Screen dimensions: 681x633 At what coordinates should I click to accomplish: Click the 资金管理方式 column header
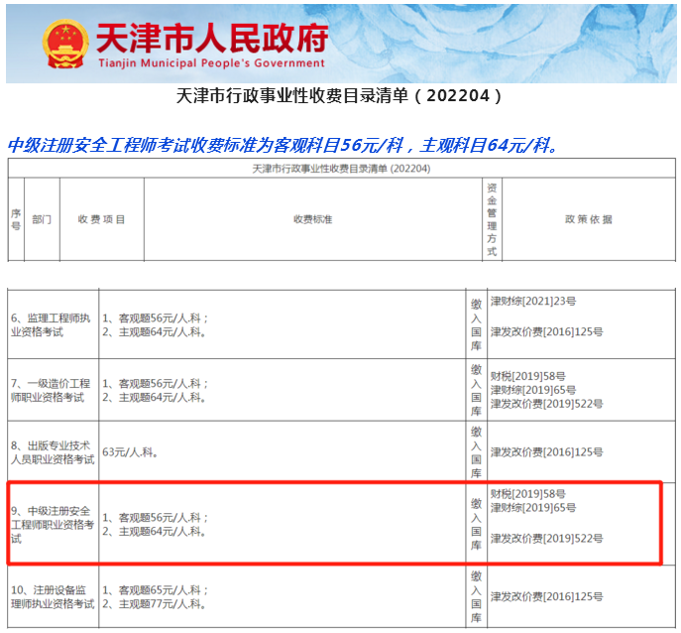point(492,219)
